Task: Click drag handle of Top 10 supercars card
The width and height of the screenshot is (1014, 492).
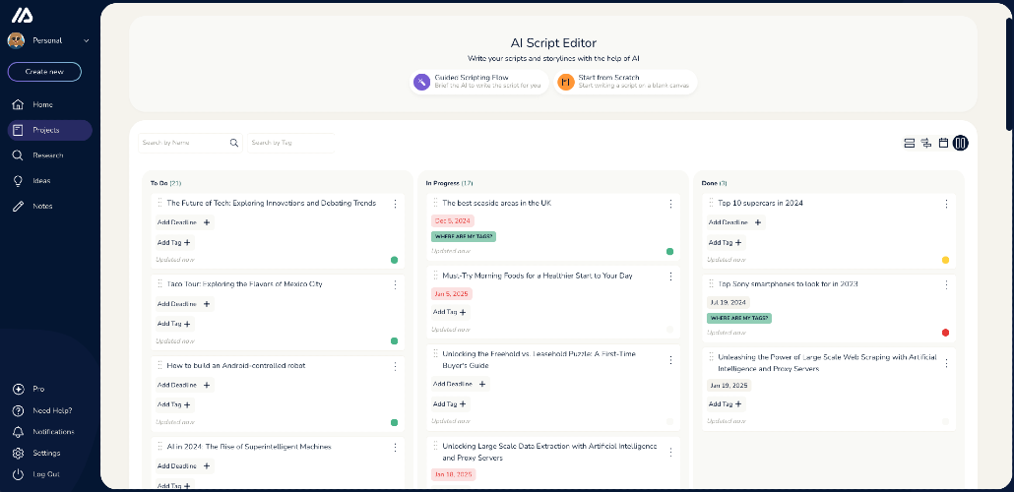Action: tap(711, 203)
